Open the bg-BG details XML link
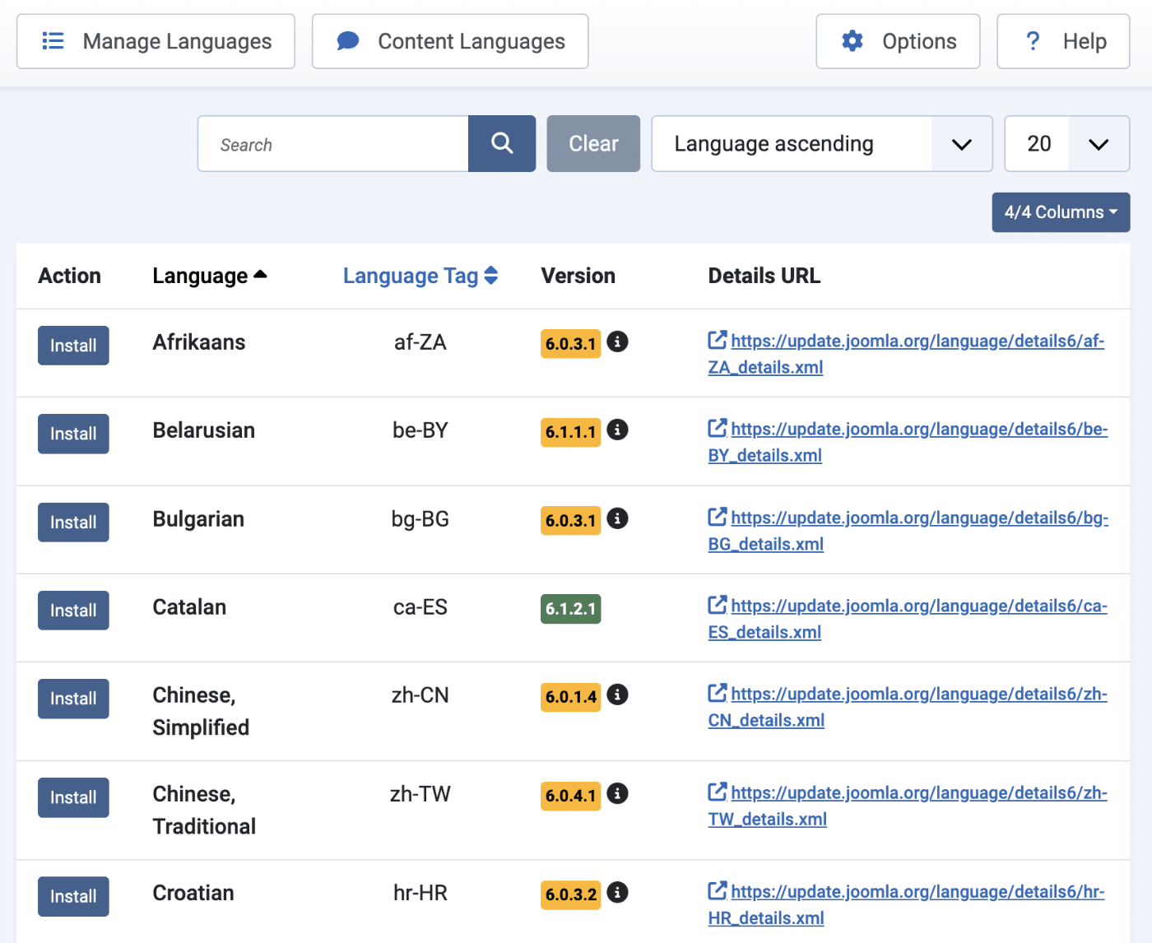 tap(908, 531)
